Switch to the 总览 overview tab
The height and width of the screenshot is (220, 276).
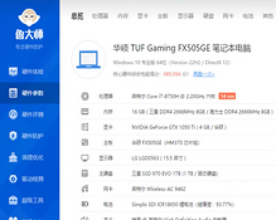point(78,16)
